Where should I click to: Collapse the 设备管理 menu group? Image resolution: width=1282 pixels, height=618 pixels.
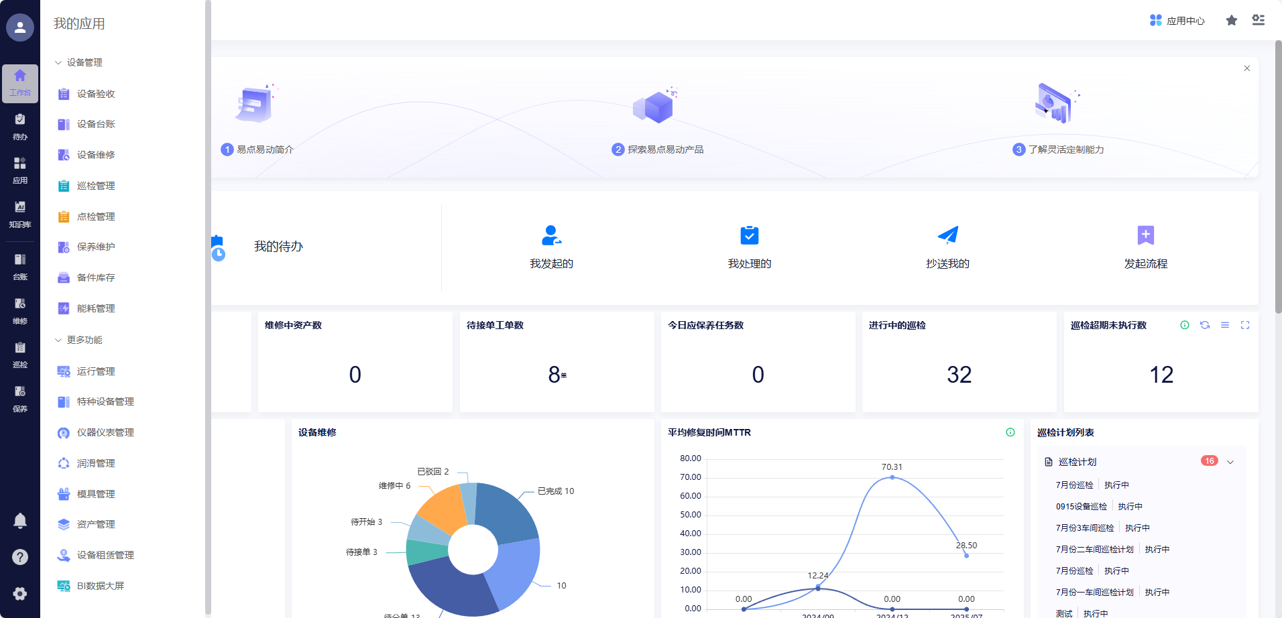[58, 62]
